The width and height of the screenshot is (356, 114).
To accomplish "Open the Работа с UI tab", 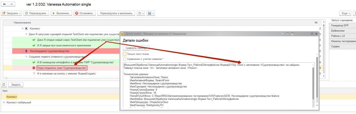I will (342, 36).
